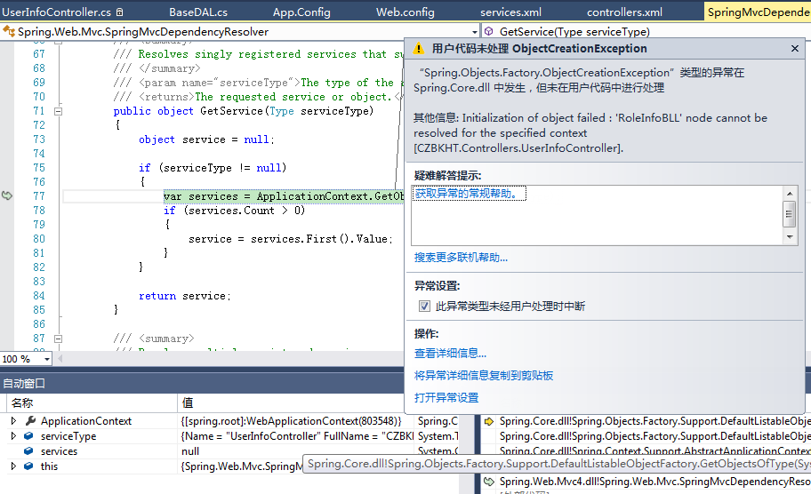The height and width of the screenshot is (494, 811).
Task: Switch to the services.xml tab
Action: coord(510,12)
